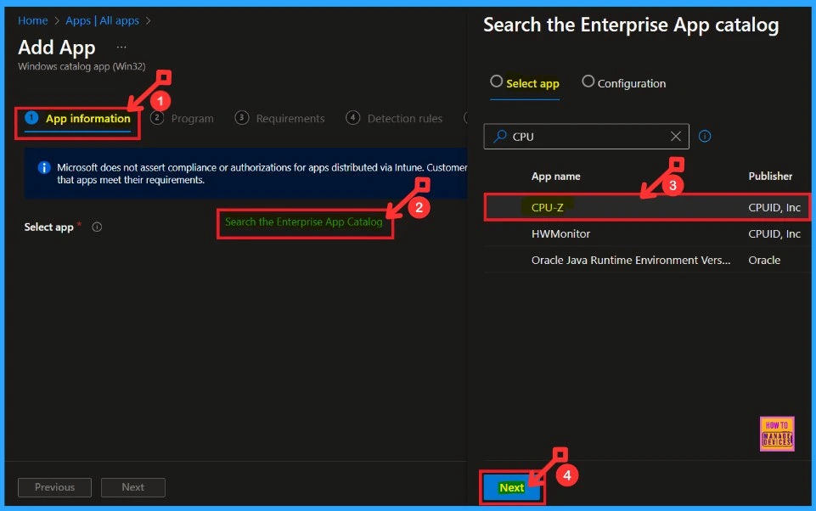This screenshot has width=816, height=511.
Task: Switch to the Requirements tab
Action: [279, 119]
